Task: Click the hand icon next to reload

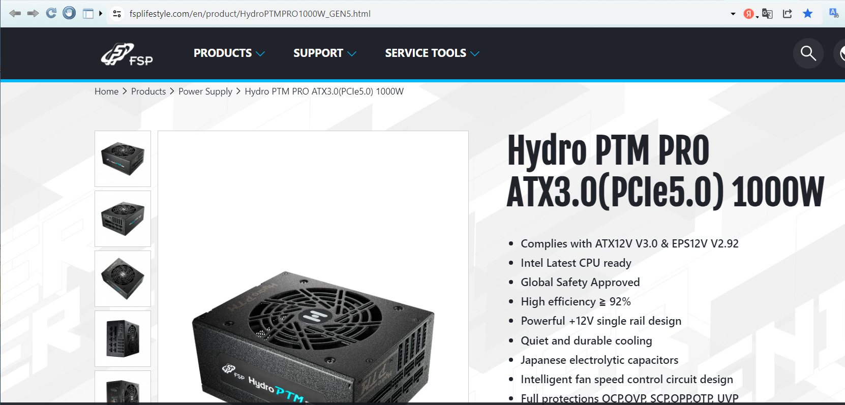Action: [x=69, y=13]
